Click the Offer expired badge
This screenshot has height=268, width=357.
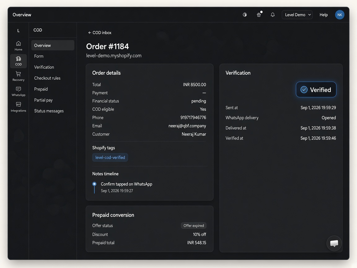(x=194, y=226)
